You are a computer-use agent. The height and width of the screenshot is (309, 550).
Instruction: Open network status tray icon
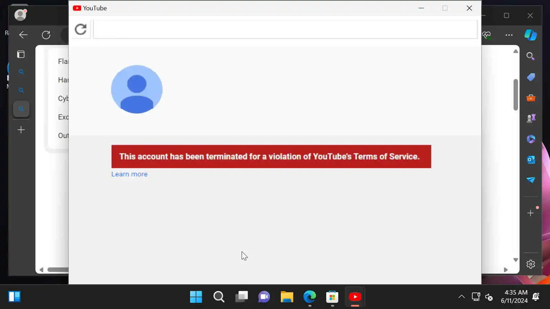tap(476, 297)
